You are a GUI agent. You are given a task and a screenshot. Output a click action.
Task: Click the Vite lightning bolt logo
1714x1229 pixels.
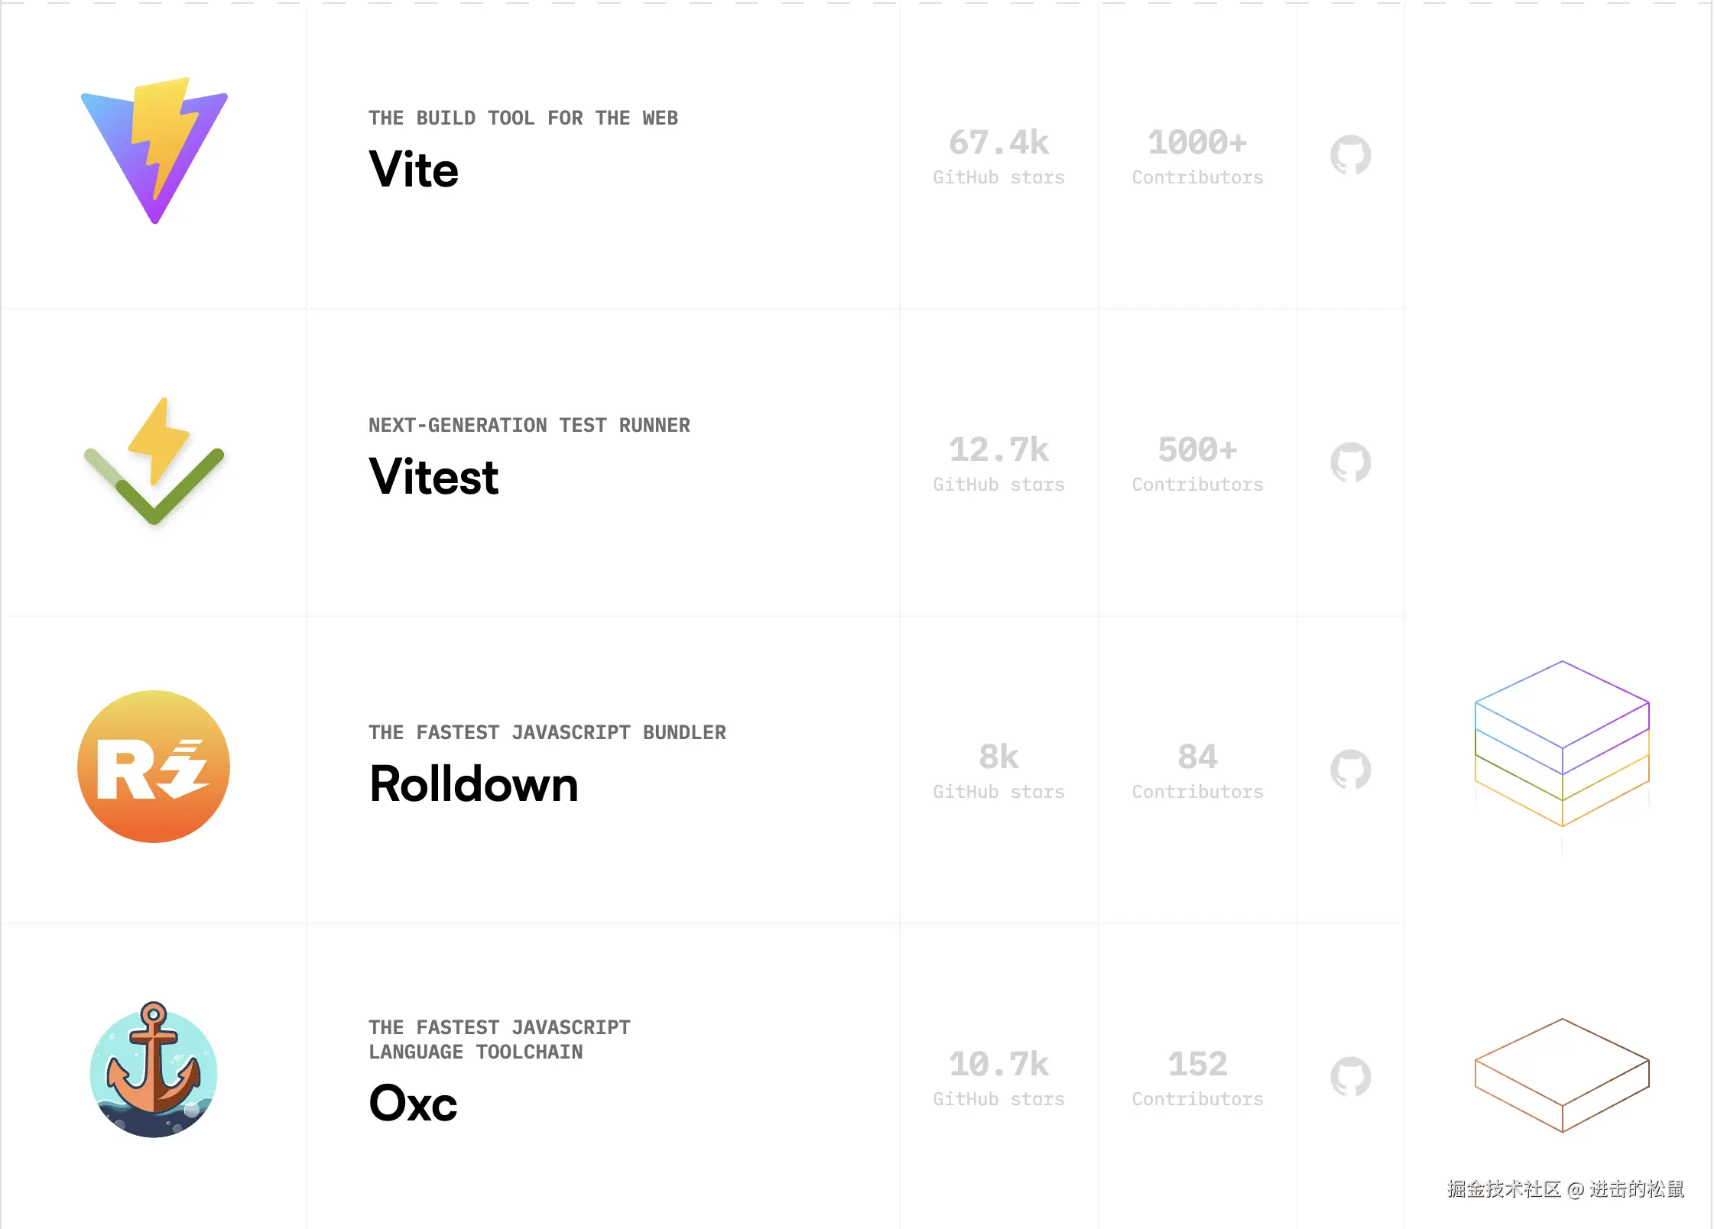coord(154,151)
